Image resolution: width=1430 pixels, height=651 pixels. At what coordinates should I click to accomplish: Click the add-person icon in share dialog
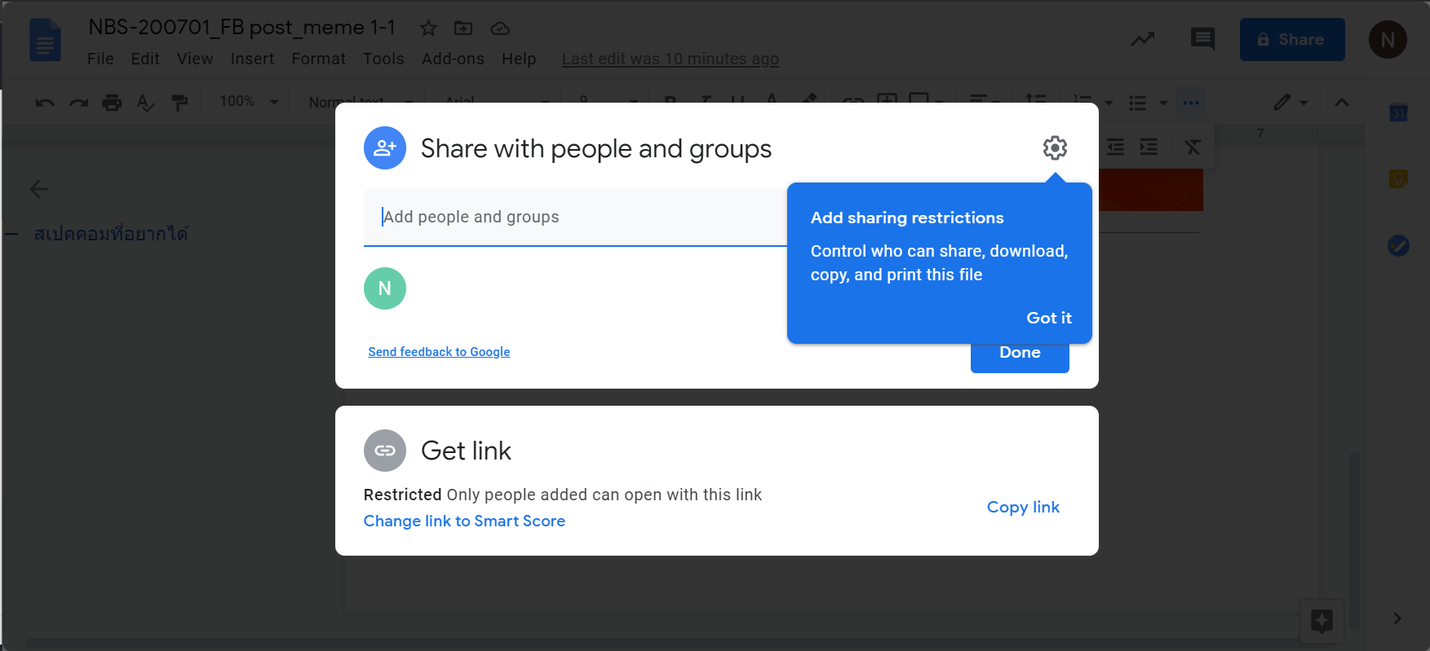tap(385, 148)
